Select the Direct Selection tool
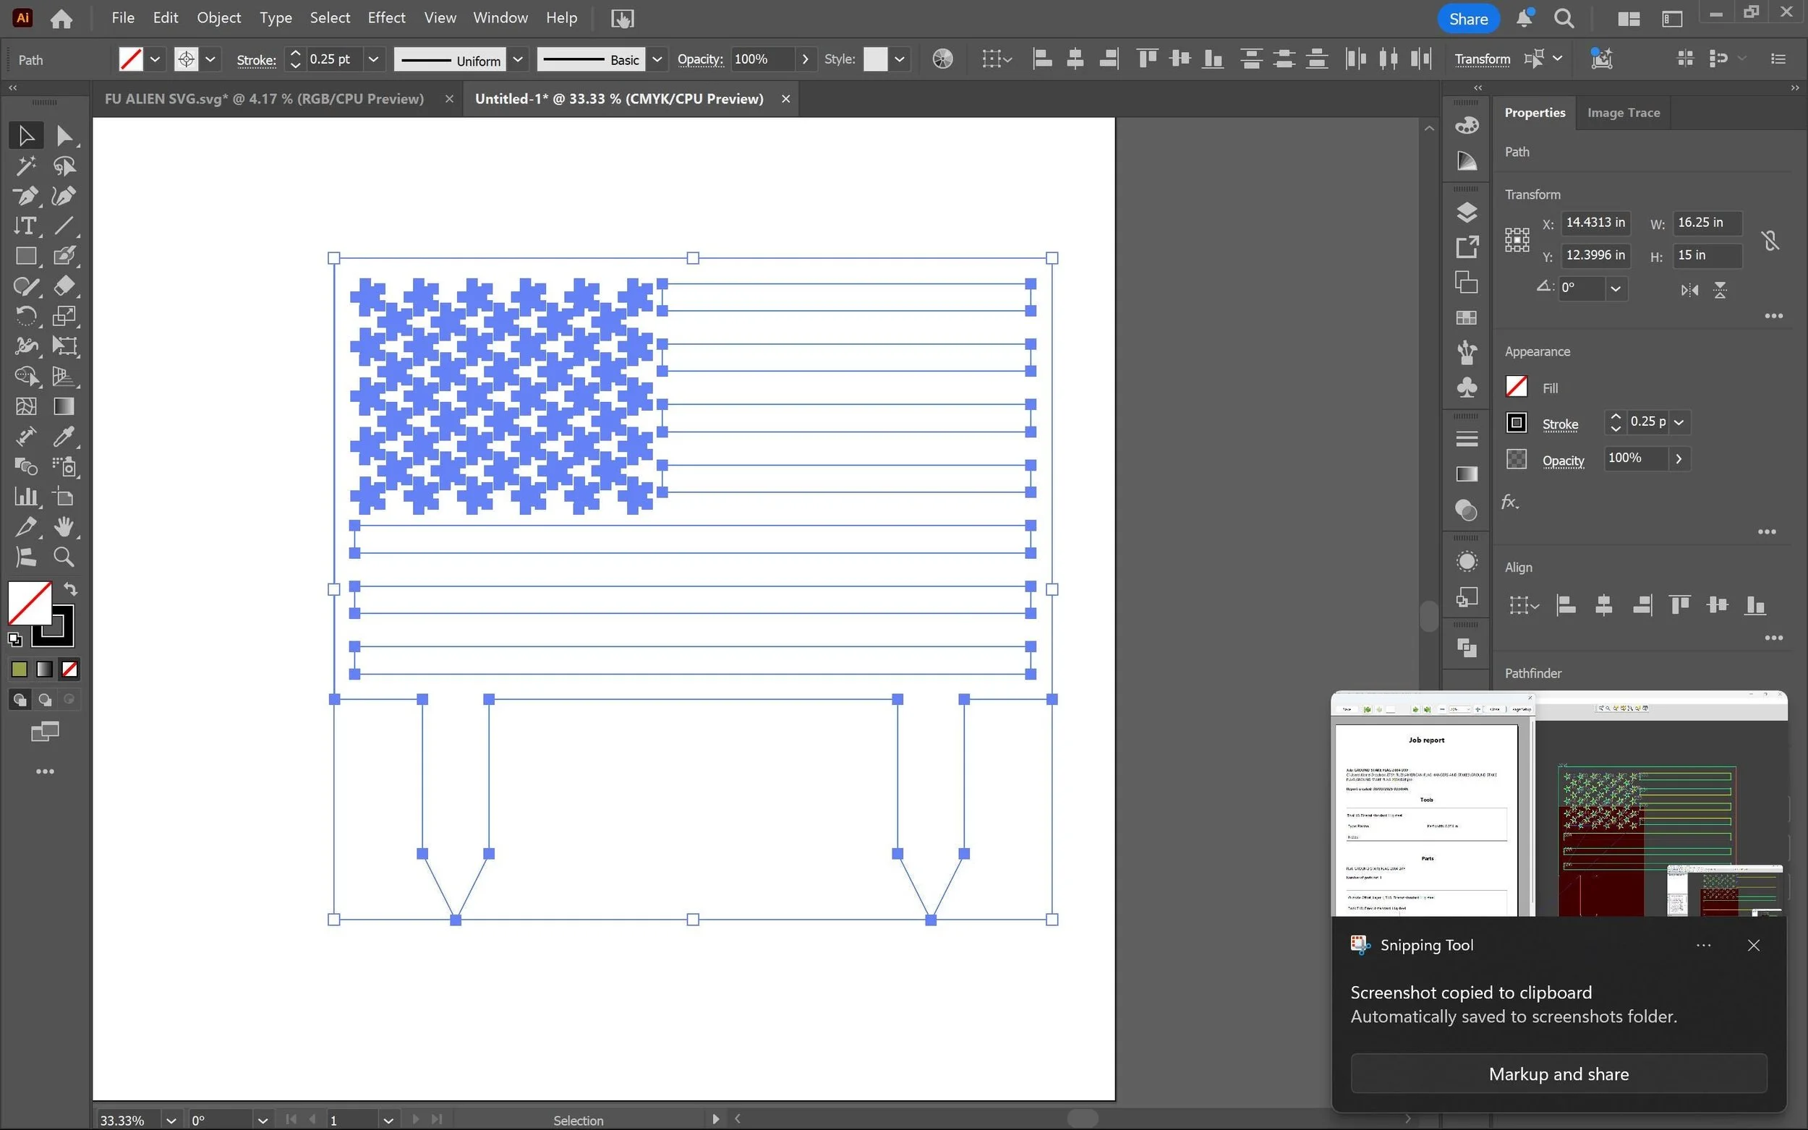 64,136
